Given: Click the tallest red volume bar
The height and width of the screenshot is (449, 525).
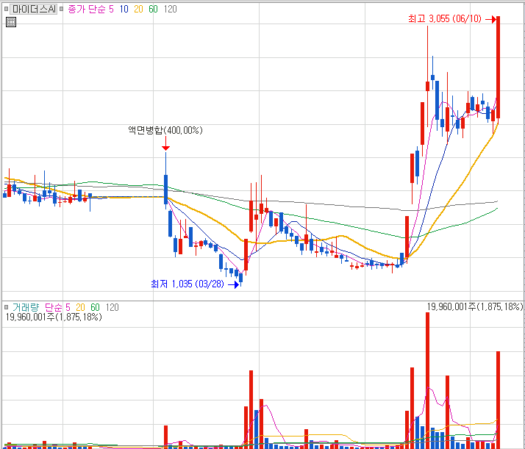Looking at the screenshot, I should coord(427,381).
